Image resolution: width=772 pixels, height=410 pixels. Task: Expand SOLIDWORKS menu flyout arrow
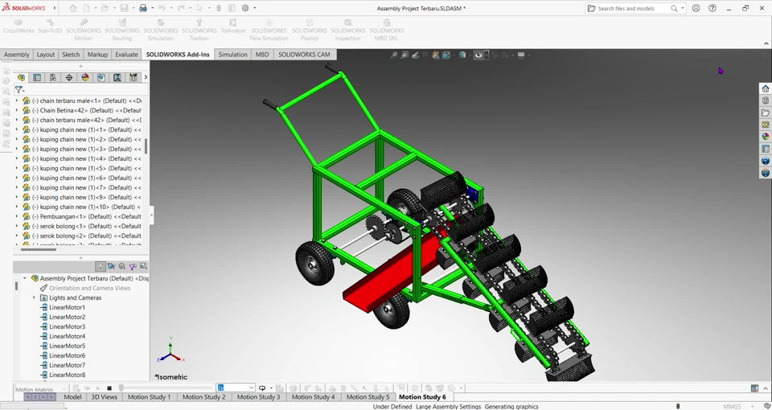(x=54, y=8)
